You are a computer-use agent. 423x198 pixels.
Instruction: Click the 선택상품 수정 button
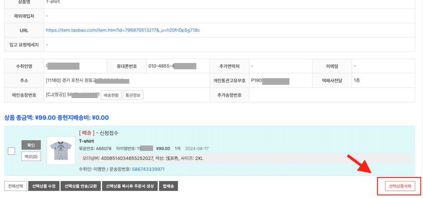tap(44, 186)
